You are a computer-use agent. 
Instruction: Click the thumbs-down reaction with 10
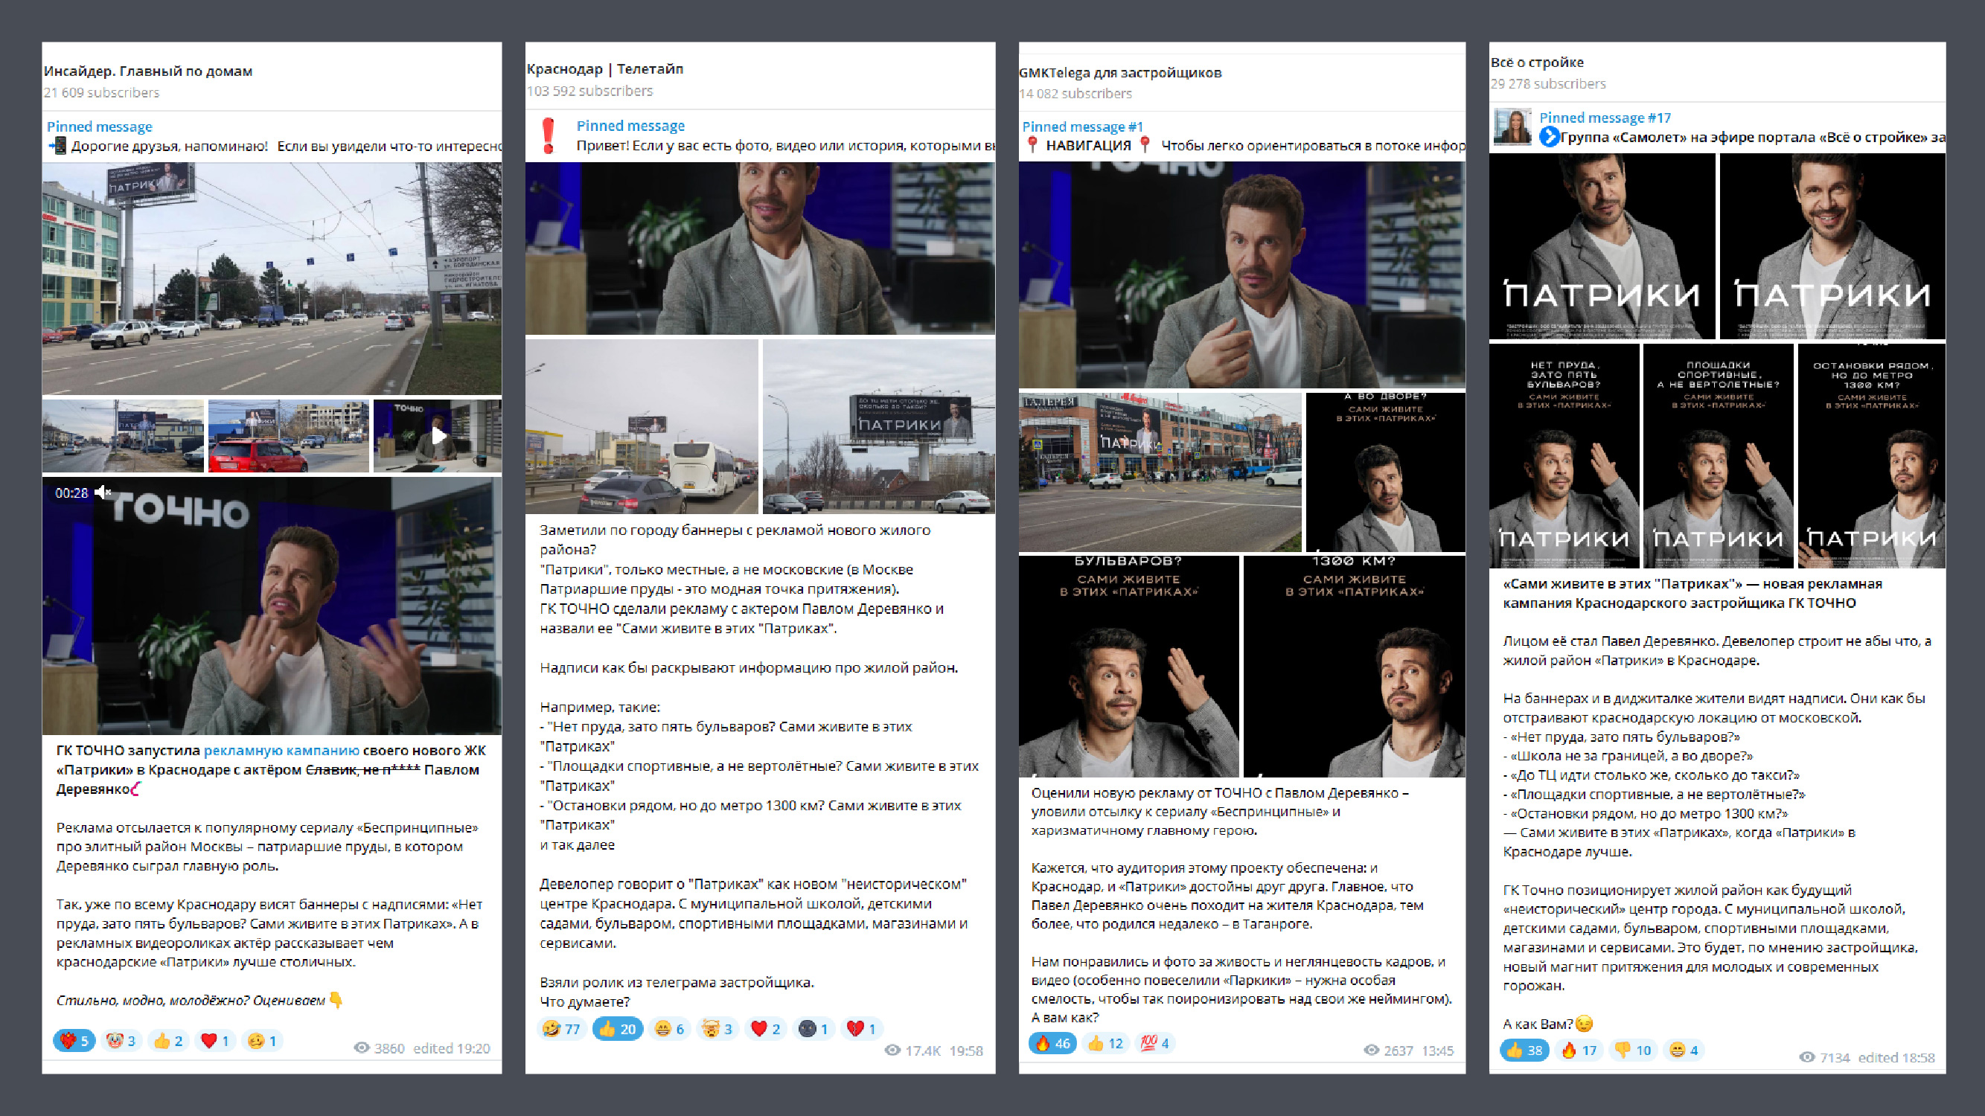pos(1632,1050)
